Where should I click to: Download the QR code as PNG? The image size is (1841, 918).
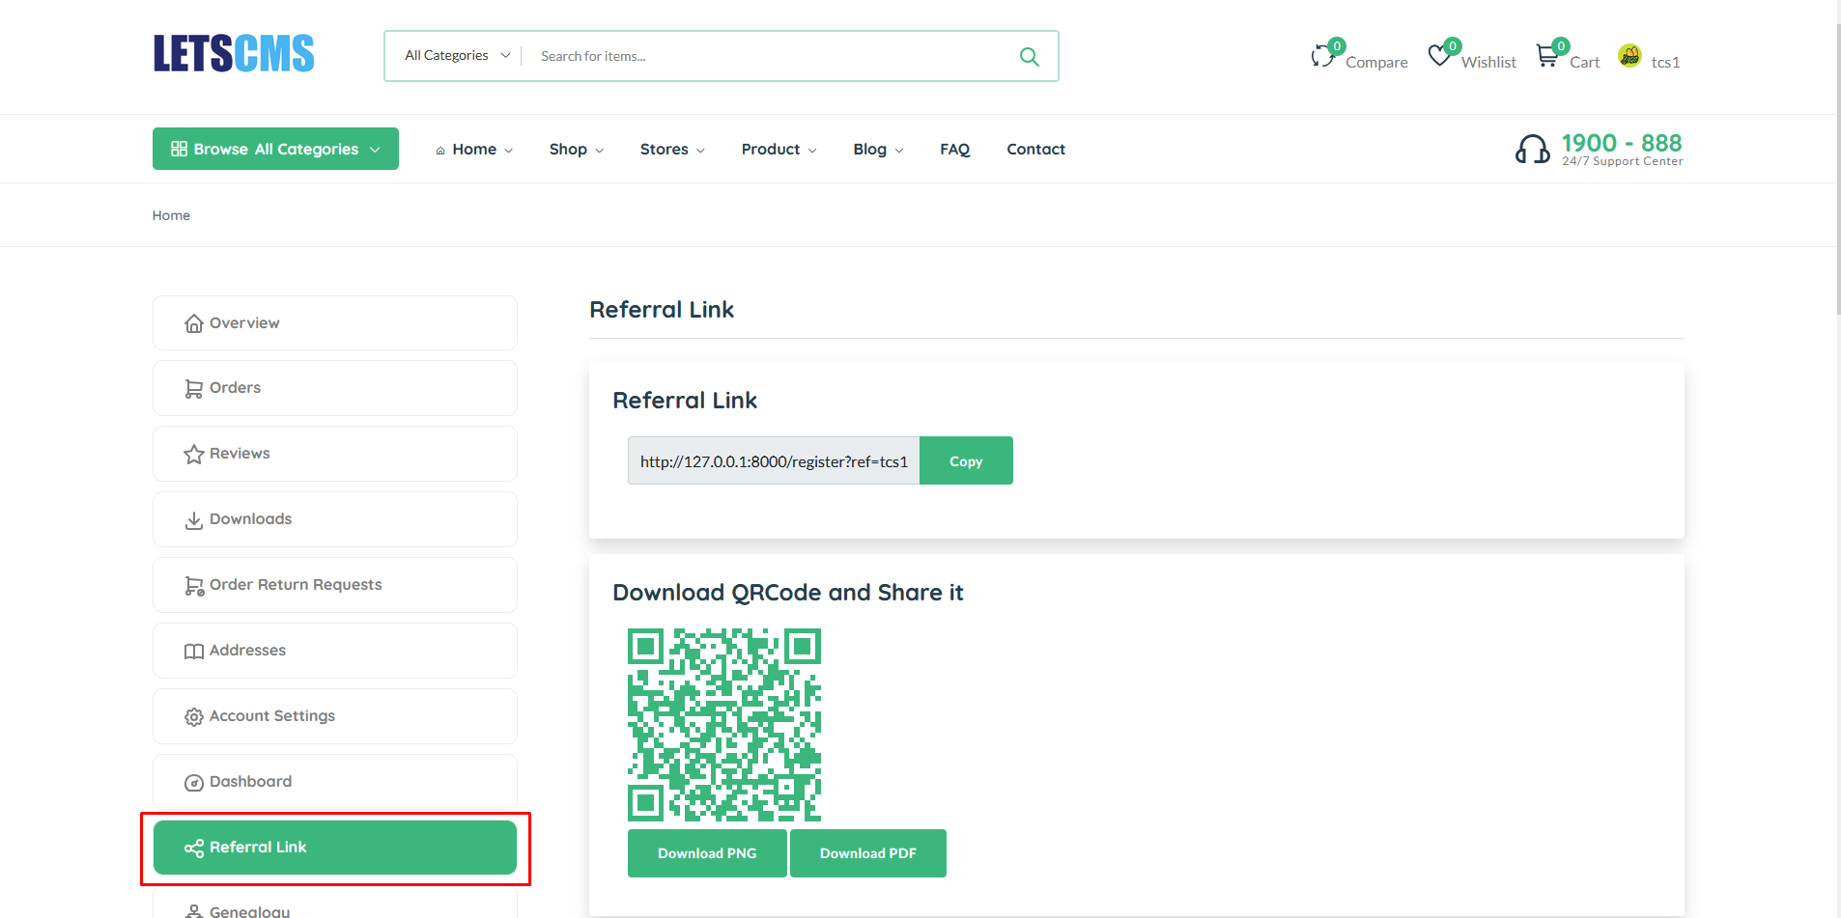click(x=706, y=852)
